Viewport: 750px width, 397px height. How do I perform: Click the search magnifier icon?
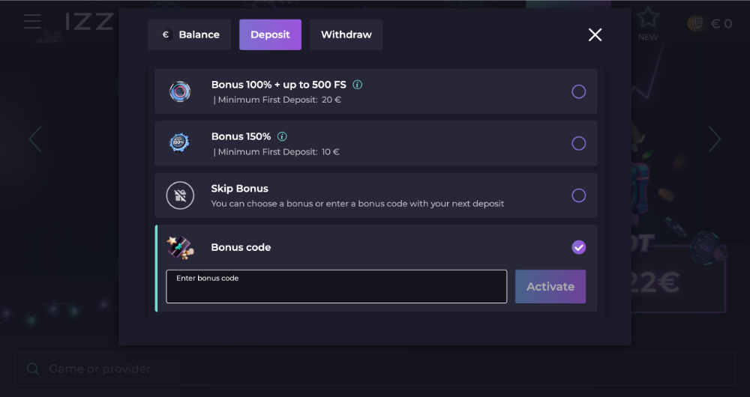point(33,369)
